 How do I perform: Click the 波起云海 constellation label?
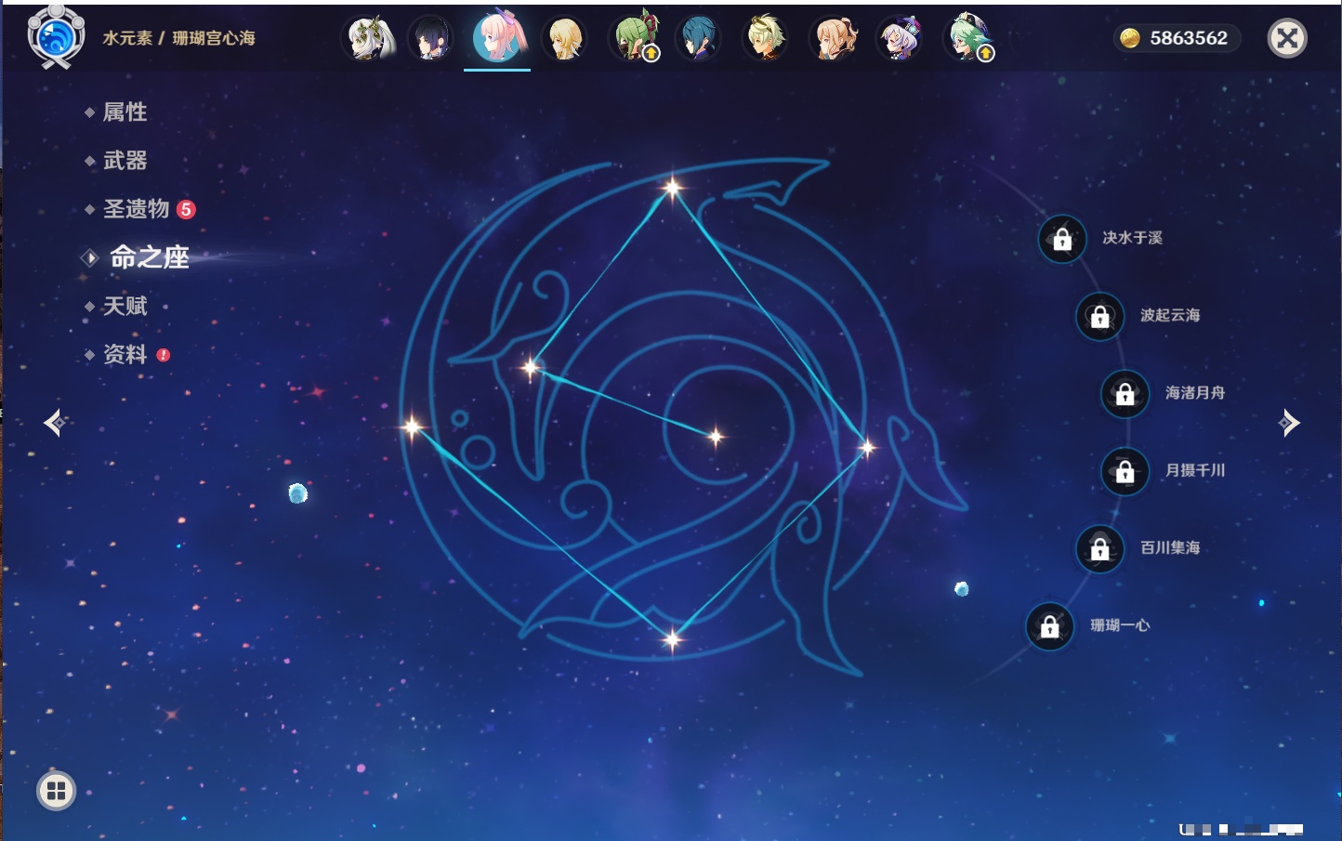pos(1170,315)
